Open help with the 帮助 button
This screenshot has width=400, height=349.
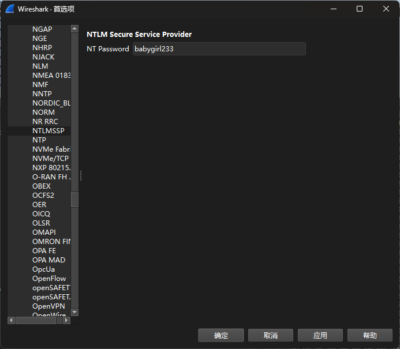click(x=370, y=335)
